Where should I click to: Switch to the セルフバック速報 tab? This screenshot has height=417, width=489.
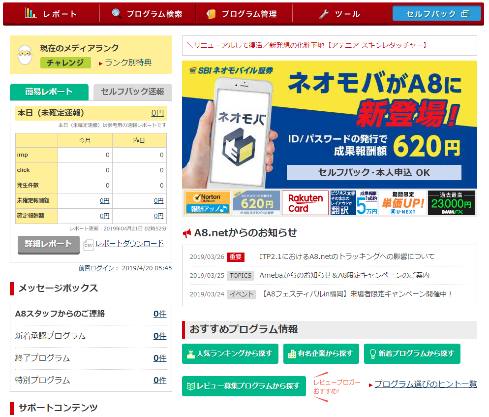click(132, 92)
